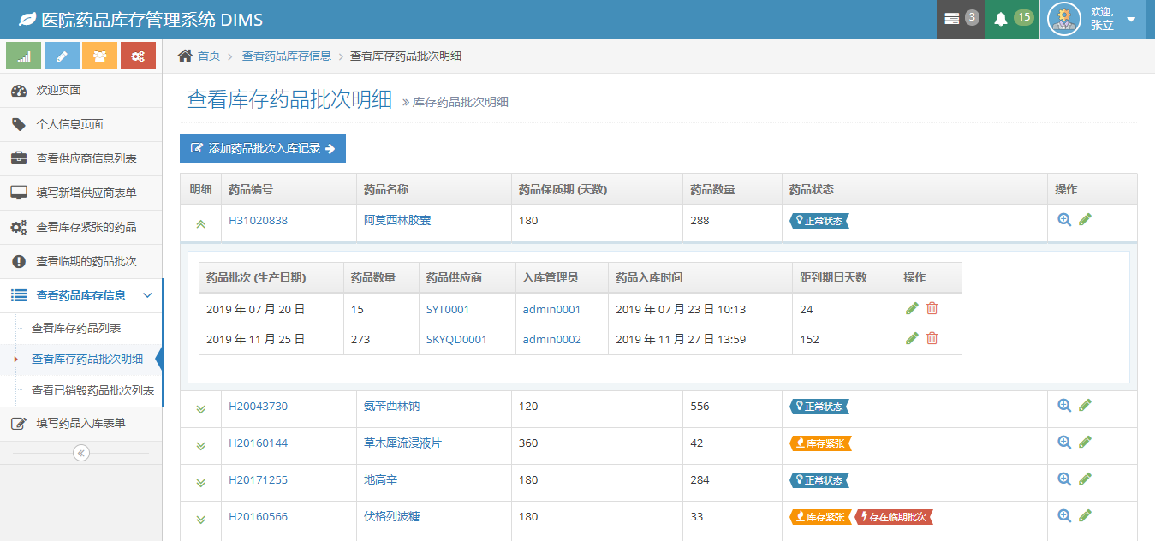This screenshot has height=541, width=1155.
Task: Open 查看临期的药品批次 in sidebar
Action: point(80,261)
